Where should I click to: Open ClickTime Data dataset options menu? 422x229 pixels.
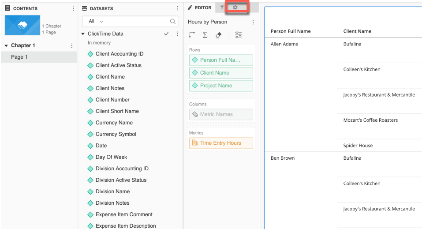(178, 34)
